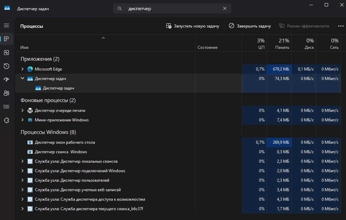Open the three-dots more options menu

[x=341, y=26]
